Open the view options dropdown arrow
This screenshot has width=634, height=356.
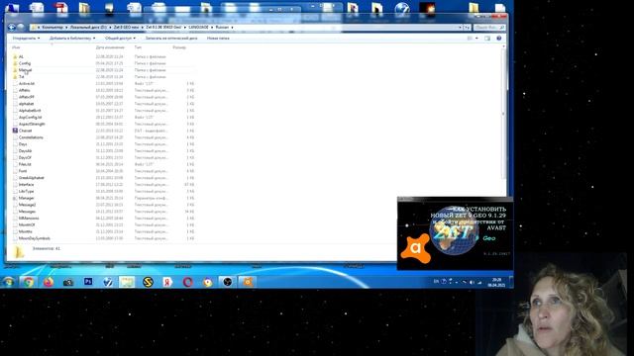tap(476, 38)
